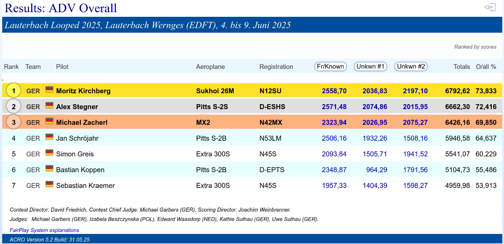Open Kirchberg's Unknown #1 score 2036,83
Screen dimensions: 504x244
(375, 91)
